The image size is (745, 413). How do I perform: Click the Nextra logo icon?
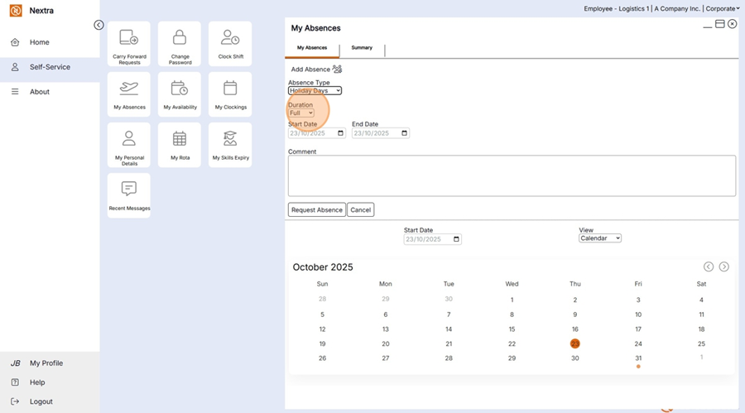pyautogui.click(x=16, y=11)
